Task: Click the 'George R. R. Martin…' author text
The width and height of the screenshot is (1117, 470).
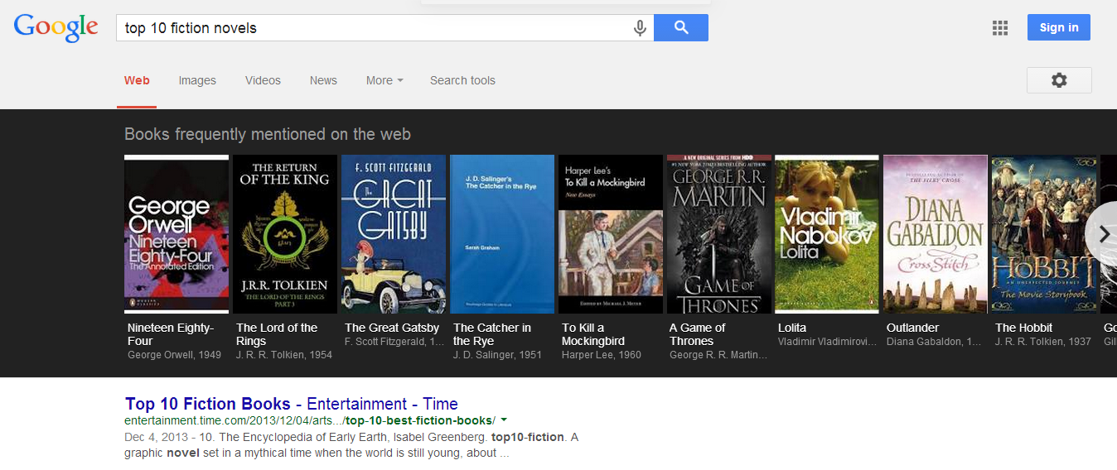Action: pyautogui.click(x=718, y=355)
